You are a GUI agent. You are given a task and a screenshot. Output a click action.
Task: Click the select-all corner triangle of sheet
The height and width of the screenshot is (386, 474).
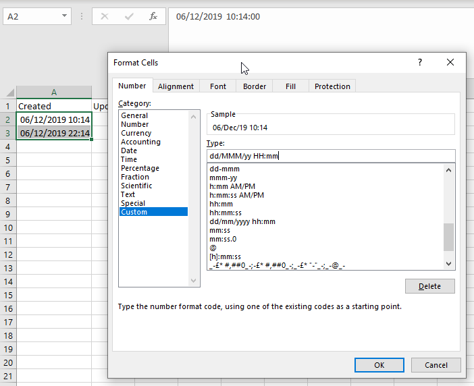click(x=10, y=92)
